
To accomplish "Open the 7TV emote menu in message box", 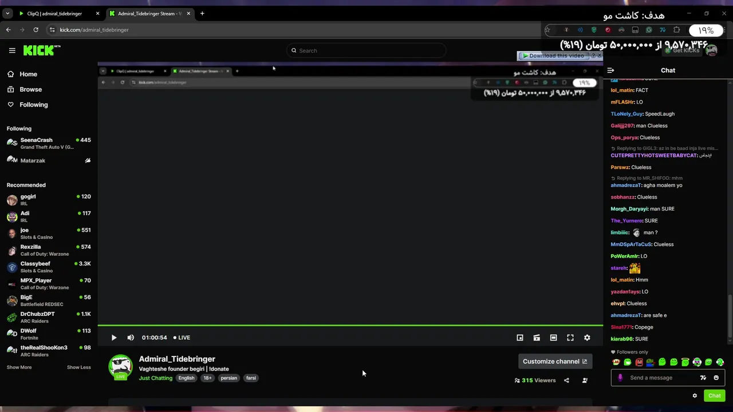I will 703,378.
